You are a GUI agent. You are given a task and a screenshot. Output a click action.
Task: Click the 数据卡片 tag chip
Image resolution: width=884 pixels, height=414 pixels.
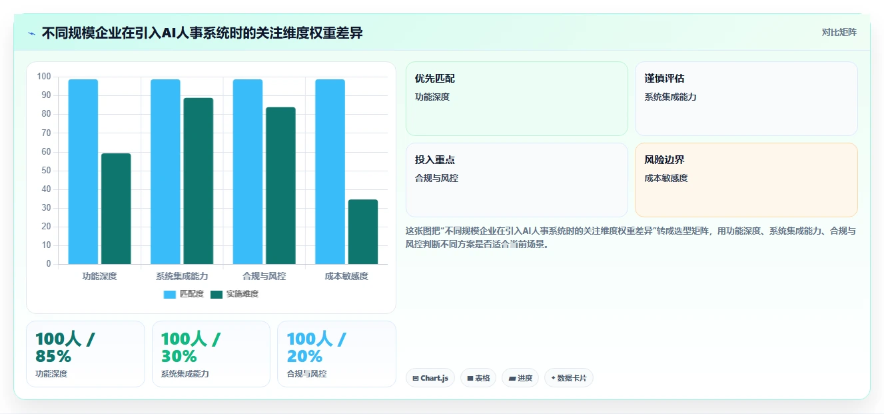569,378
